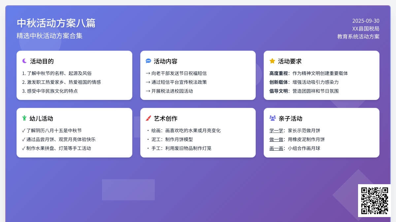Click the QR code image
This screenshot has width=396, height=222.
[374, 200]
